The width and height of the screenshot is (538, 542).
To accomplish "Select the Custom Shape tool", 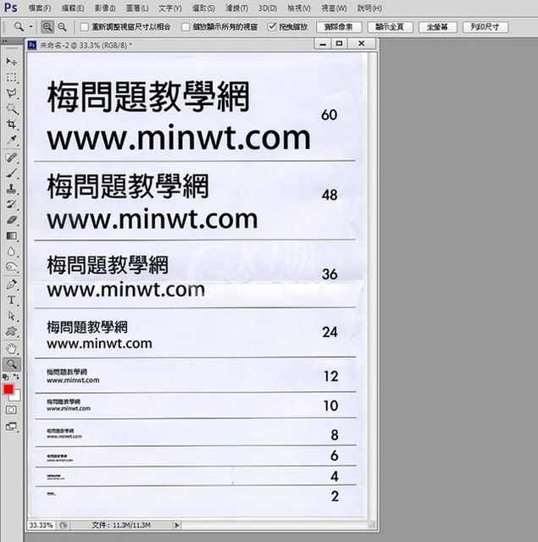I will (11, 331).
